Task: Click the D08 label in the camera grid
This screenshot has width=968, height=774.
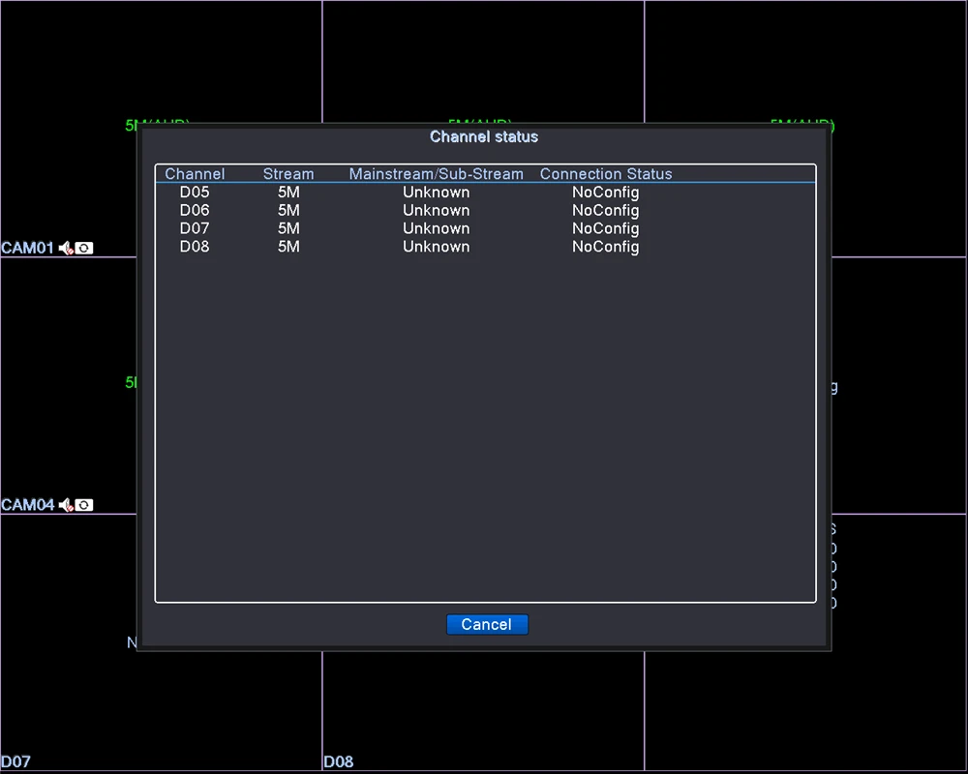Action: pyautogui.click(x=338, y=761)
